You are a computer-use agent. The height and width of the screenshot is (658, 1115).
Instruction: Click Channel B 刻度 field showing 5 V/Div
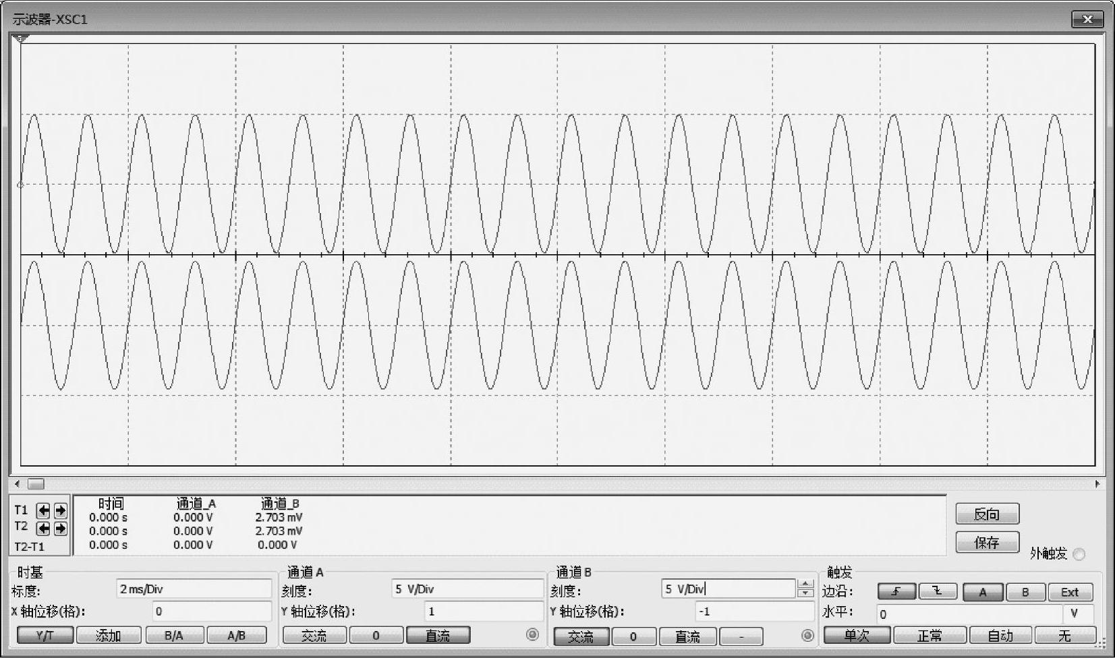pyautogui.click(x=728, y=589)
